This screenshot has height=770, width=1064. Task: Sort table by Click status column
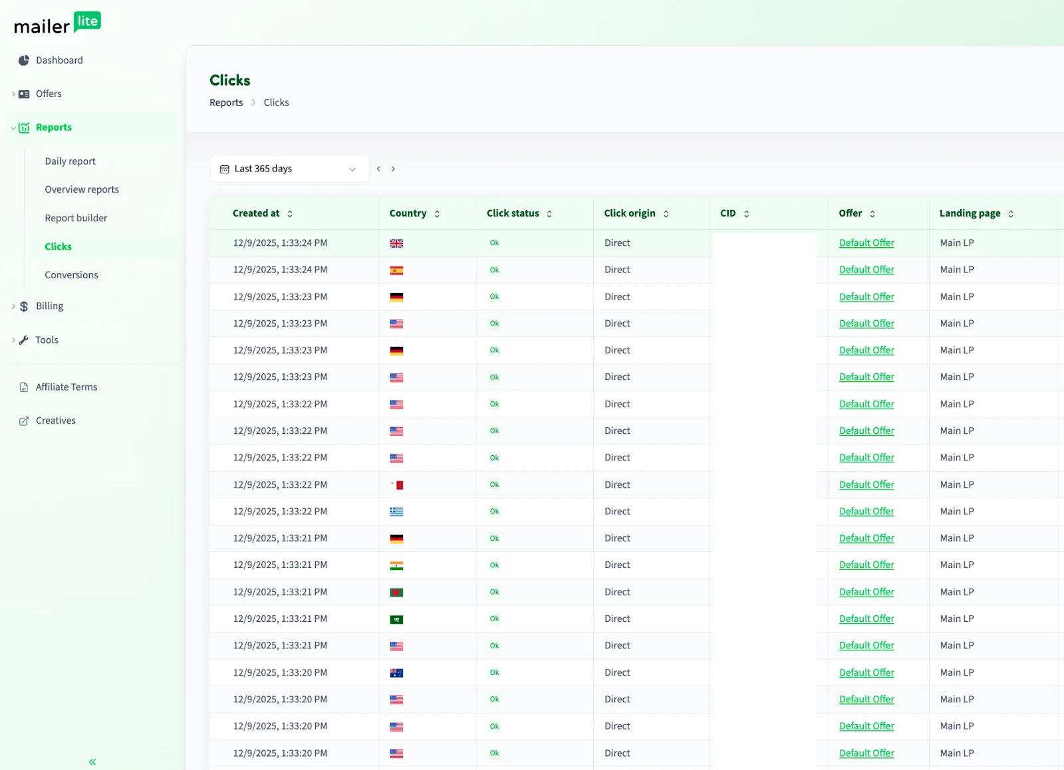point(549,214)
